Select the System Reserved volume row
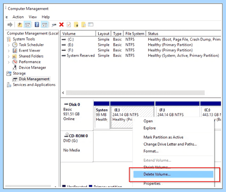 pos(141,56)
